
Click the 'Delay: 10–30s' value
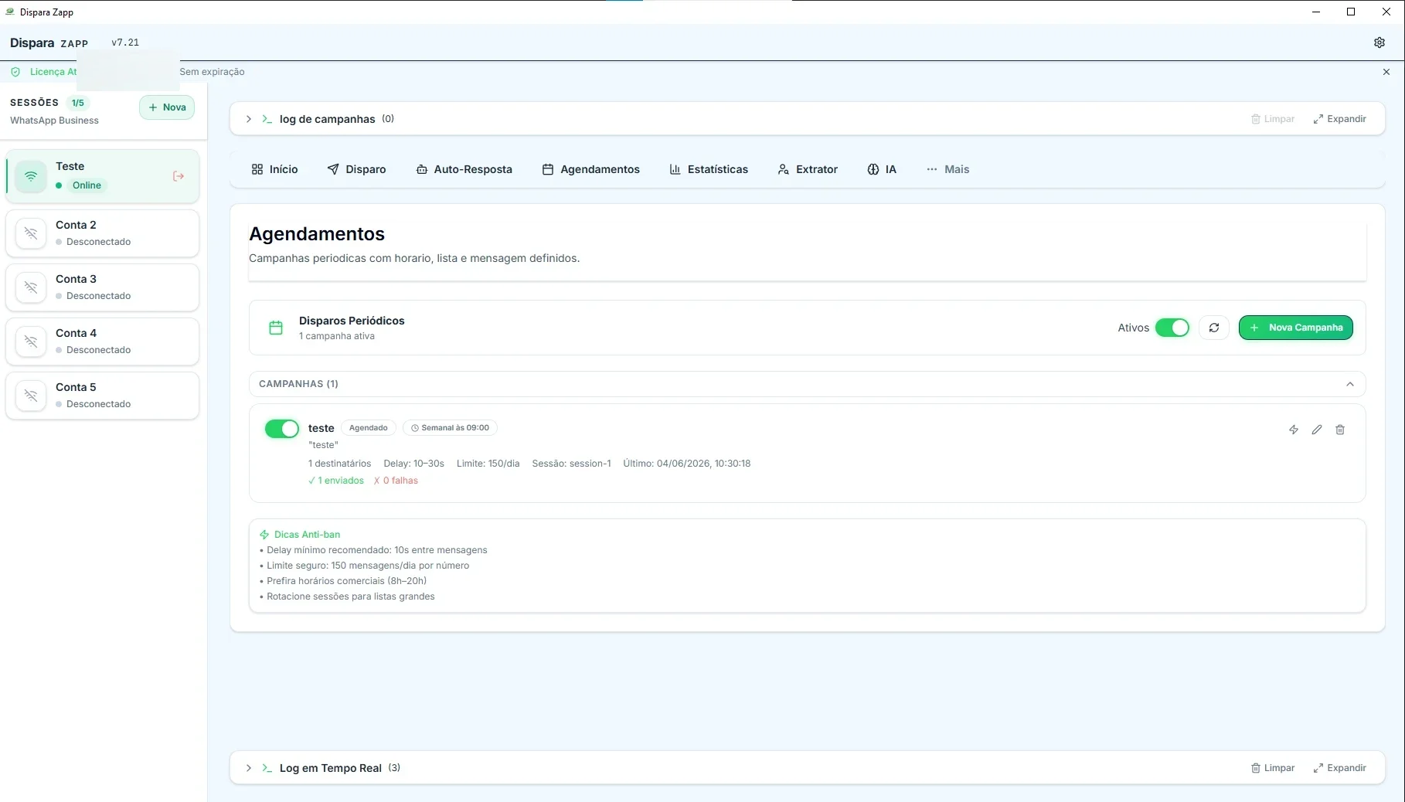(414, 464)
